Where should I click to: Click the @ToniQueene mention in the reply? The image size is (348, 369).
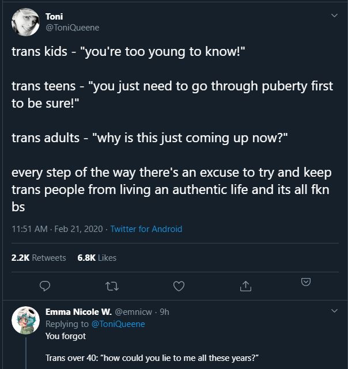tap(118, 324)
